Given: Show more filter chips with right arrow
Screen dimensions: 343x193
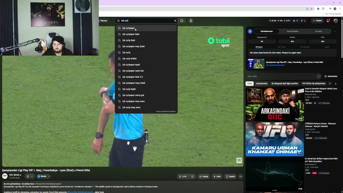Looking at the screenshot, I should (x=335, y=84).
